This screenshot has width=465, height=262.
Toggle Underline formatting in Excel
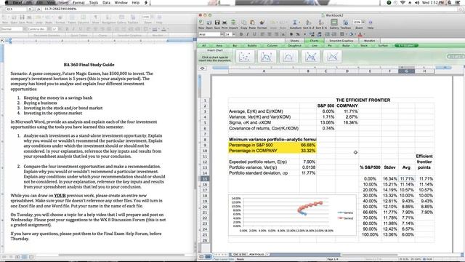coord(254,34)
